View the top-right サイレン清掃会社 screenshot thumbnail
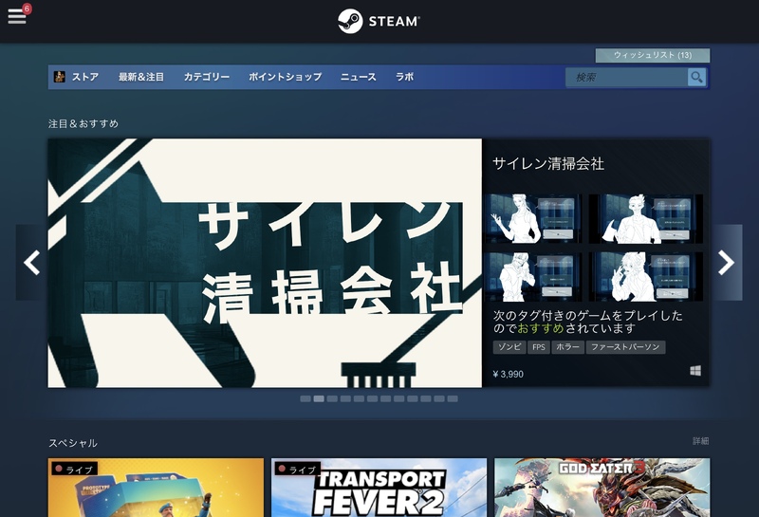Screen dimensions: 759x517 pos(646,219)
